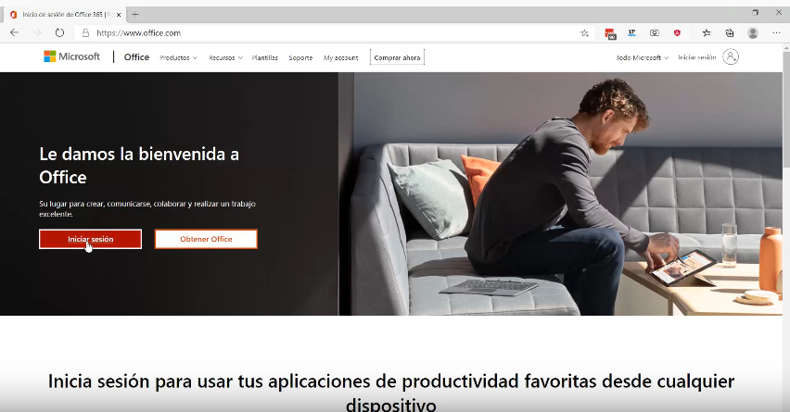Click the red shield extension icon
Viewport: 790px width, 412px height.
tap(678, 32)
